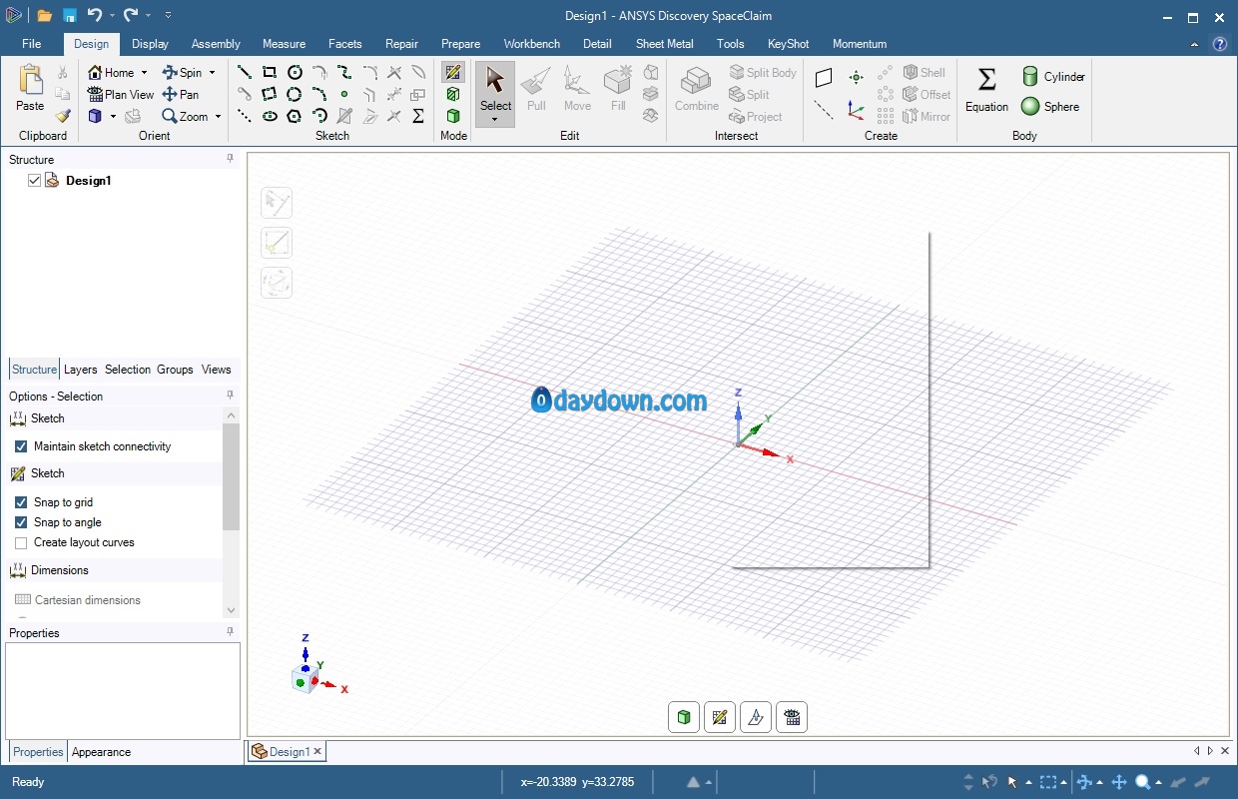
Task: Switch to the Display ribbon tab
Action: 150,44
